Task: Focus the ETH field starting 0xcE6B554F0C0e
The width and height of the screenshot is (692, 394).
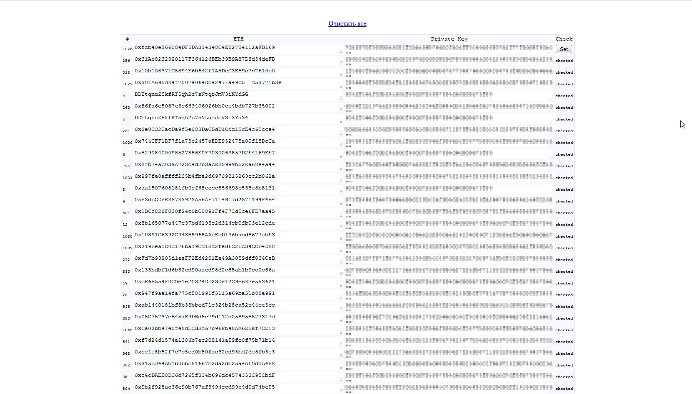Action: pos(238,283)
